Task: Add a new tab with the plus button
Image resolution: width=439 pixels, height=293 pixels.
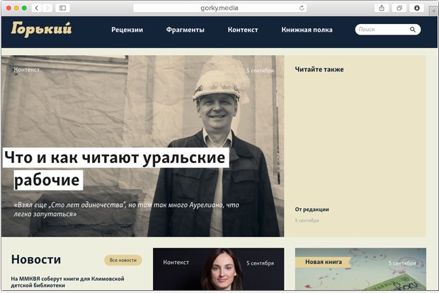Action: point(433,11)
